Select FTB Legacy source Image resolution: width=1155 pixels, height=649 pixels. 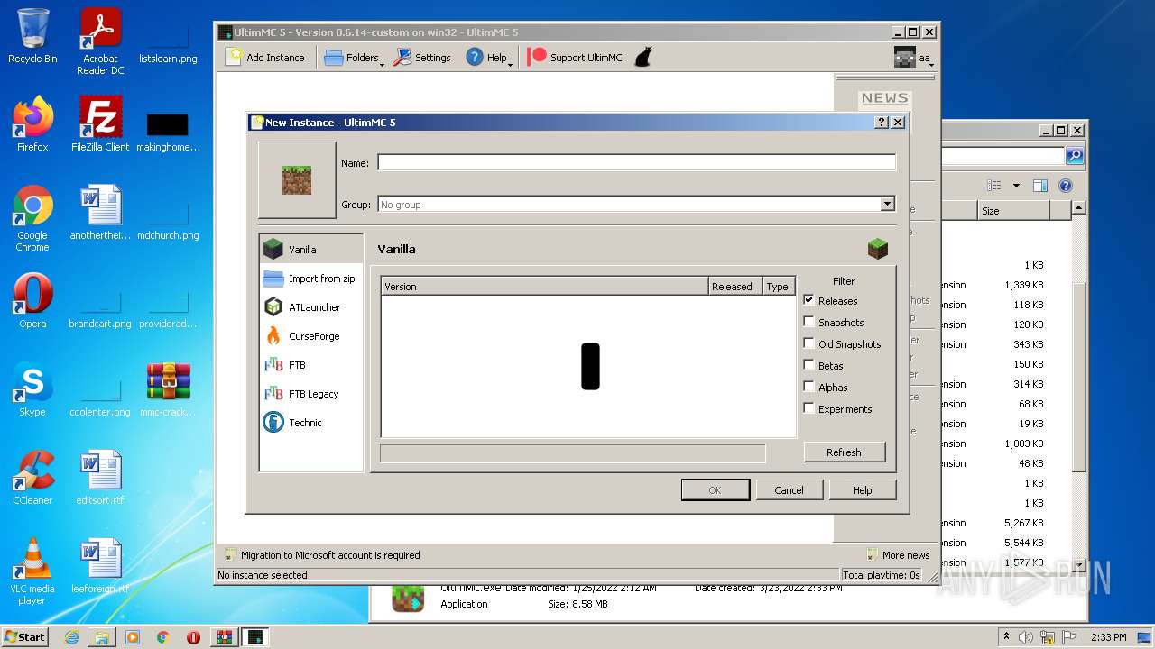click(311, 394)
